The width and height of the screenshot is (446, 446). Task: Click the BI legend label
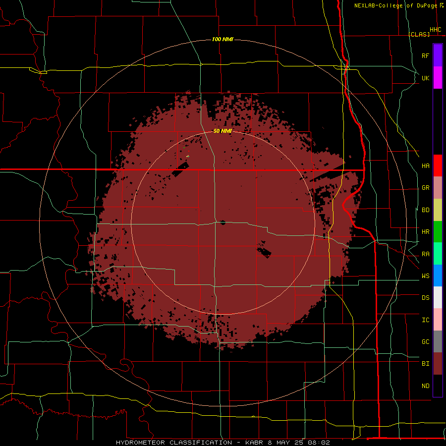[x=425, y=364]
